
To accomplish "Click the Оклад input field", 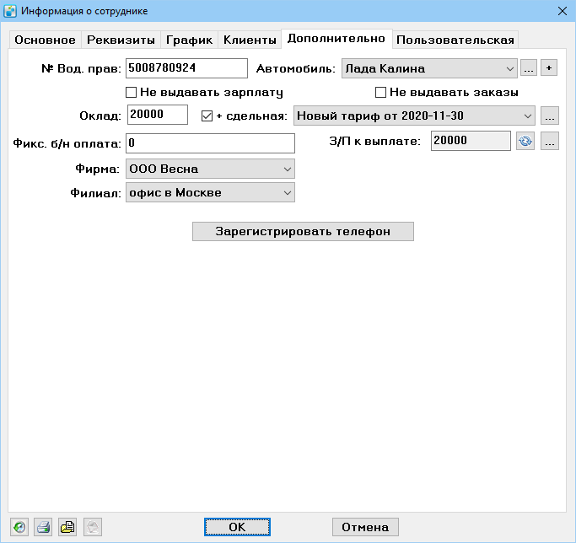I will pyautogui.click(x=158, y=115).
